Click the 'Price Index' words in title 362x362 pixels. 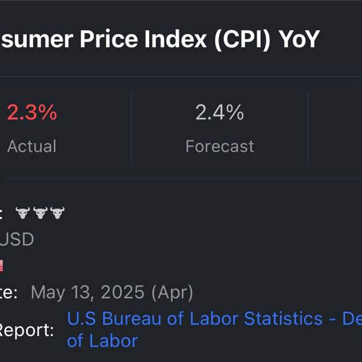click(x=143, y=39)
